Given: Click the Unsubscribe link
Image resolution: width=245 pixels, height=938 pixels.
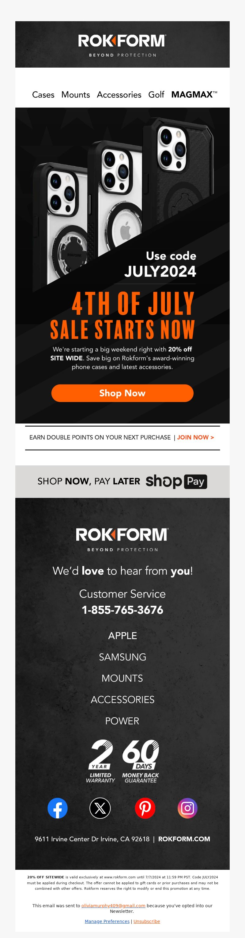Looking at the screenshot, I should click(x=147, y=921).
